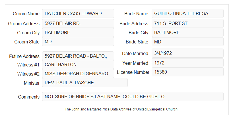Click the Groom Name field
The width and height of the screenshot is (229, 115).
pyautogui.click(x=78, y=13)
